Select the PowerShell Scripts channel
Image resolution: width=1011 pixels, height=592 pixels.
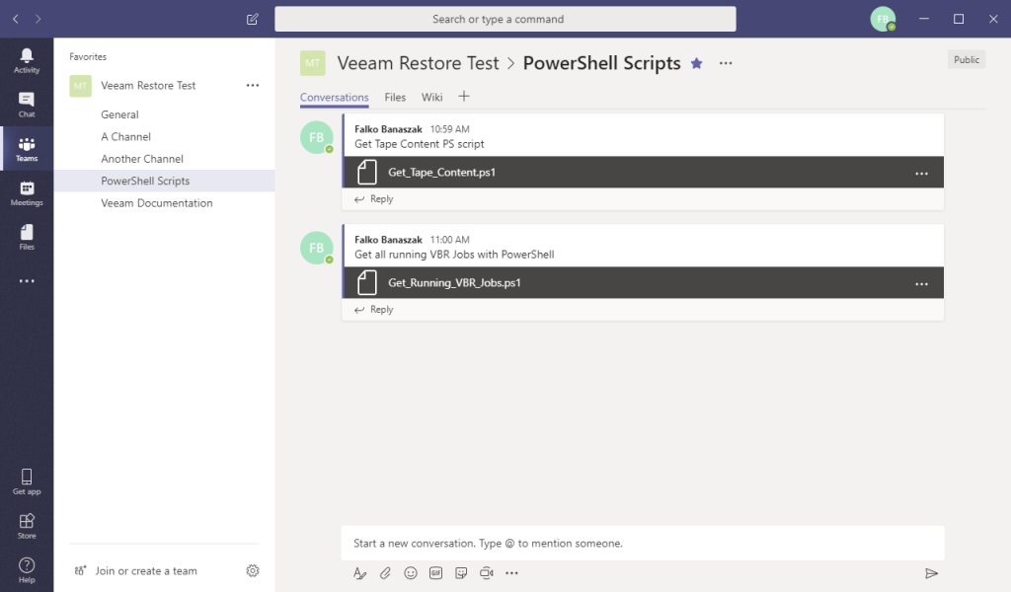pyautogui.click(x=165, y=181)
